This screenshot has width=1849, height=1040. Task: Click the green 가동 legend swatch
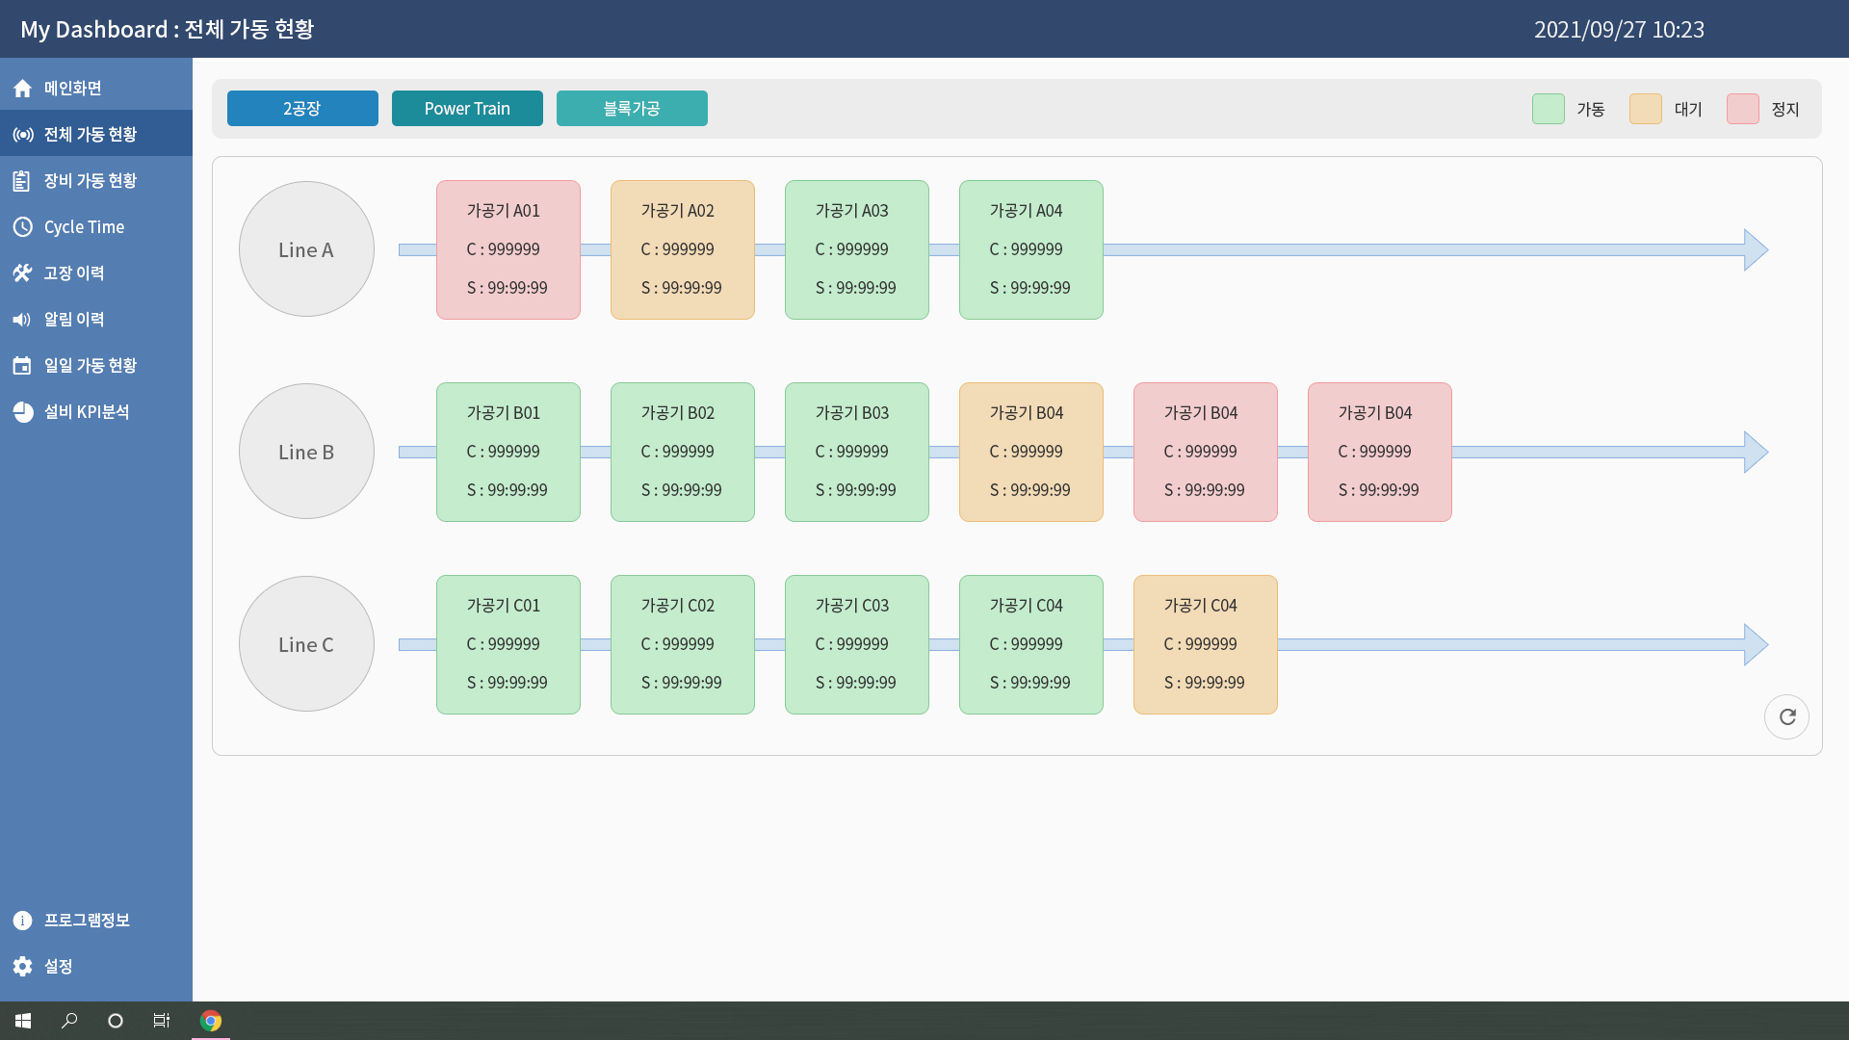coord(1548,109)
